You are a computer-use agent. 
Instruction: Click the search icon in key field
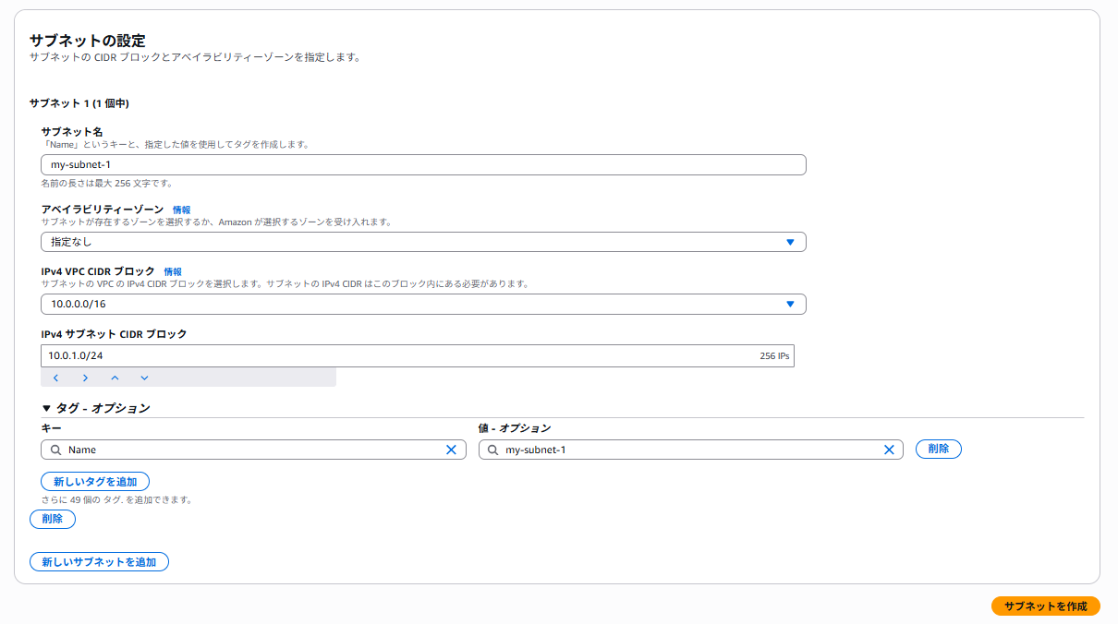(56, 450)
